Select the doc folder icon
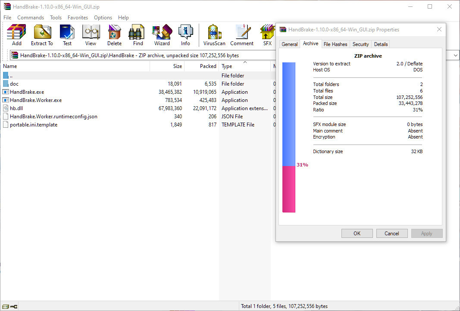Image resolution: width=460 pixels, height=311 pixels. (x=6, y=84)
